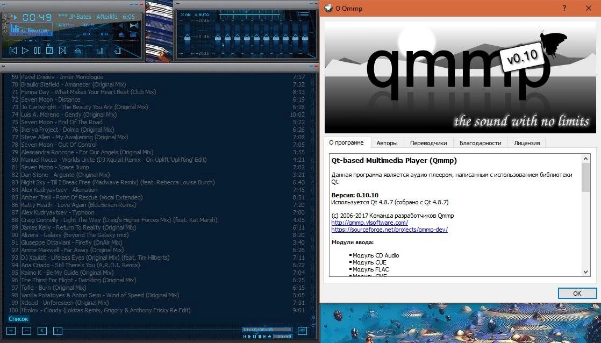Click the help question mark in dialog titlebar
601x343 pixels.
[564, 8]
